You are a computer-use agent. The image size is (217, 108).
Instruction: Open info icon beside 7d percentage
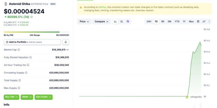click(x=32, y=17)
